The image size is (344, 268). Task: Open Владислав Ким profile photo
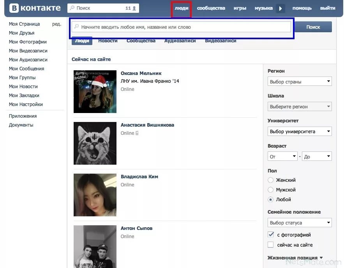pos(95,195)
